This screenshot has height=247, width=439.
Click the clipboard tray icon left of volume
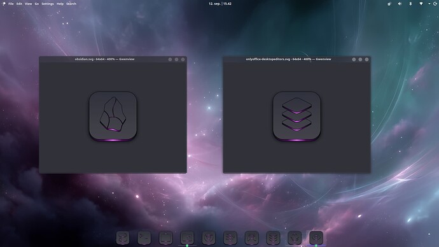click(389, 4)
